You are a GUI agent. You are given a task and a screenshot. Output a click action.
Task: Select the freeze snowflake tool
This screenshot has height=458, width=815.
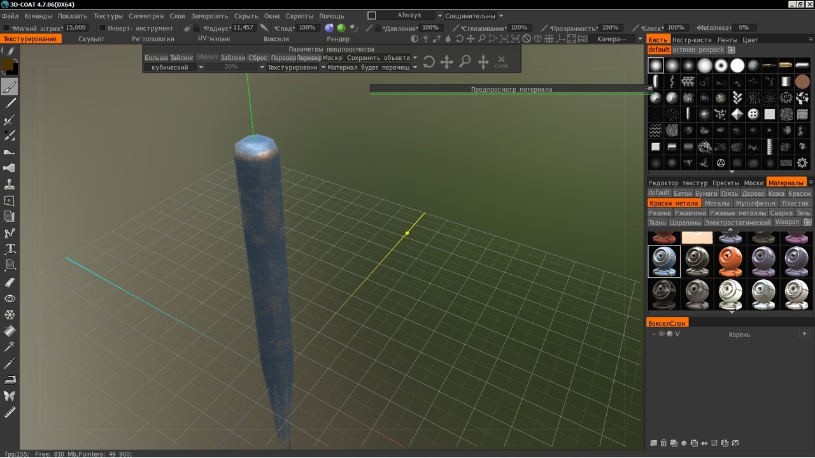tap(10, 315)
